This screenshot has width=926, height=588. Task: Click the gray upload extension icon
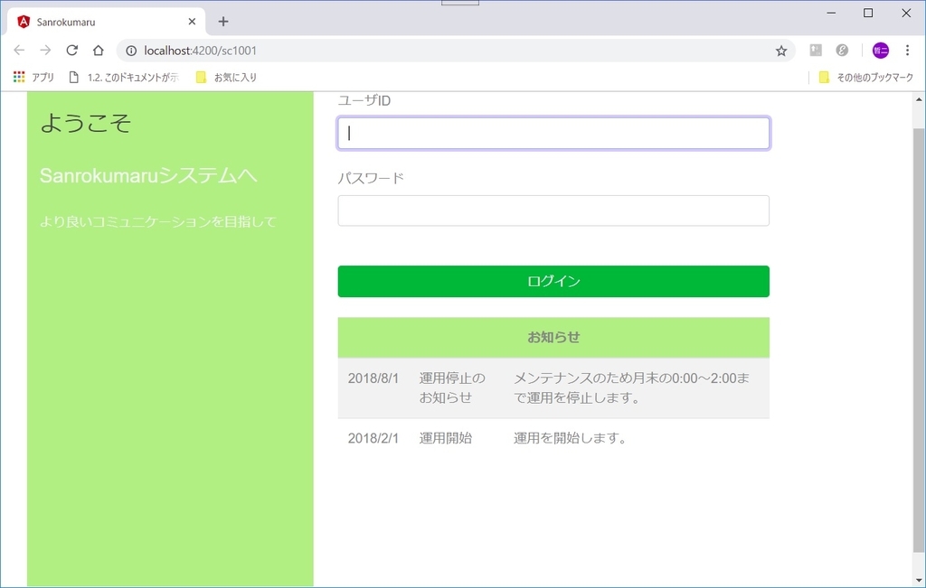tap(815, 51)
